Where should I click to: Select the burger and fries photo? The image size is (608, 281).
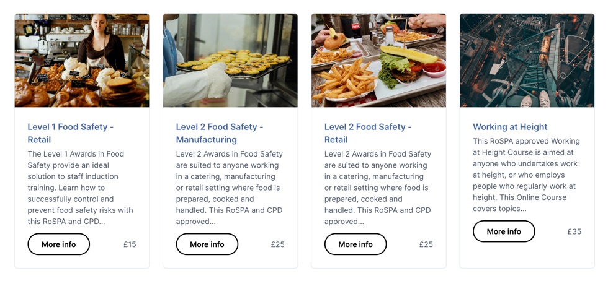(x=378, y=61)
